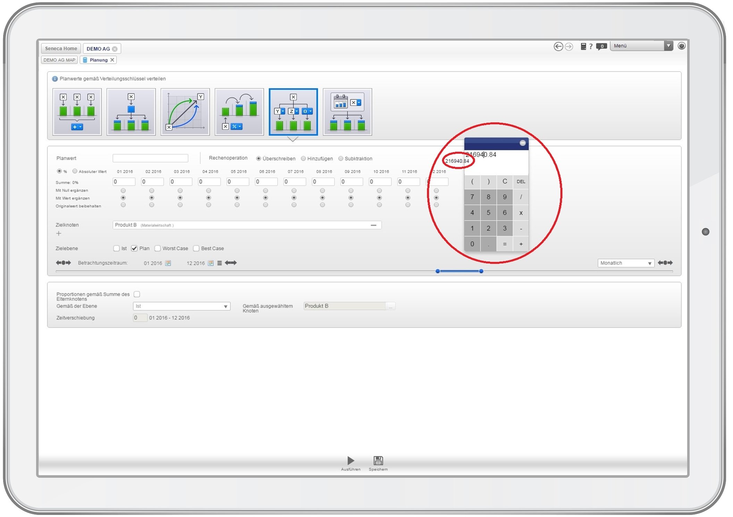Click the help question mark icon
733x517 pixels.
(x=591, y=46)
